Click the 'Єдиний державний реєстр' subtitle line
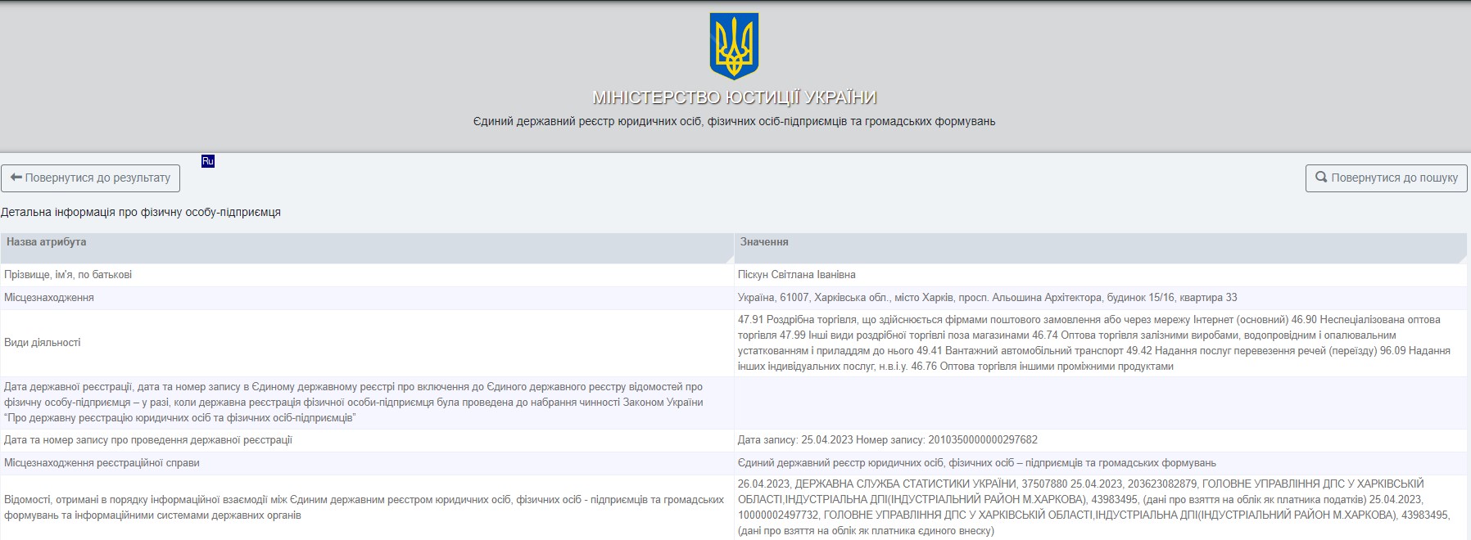Image resolution: width=1471 pixels, height=540 pixels. (x=734, y=121)
